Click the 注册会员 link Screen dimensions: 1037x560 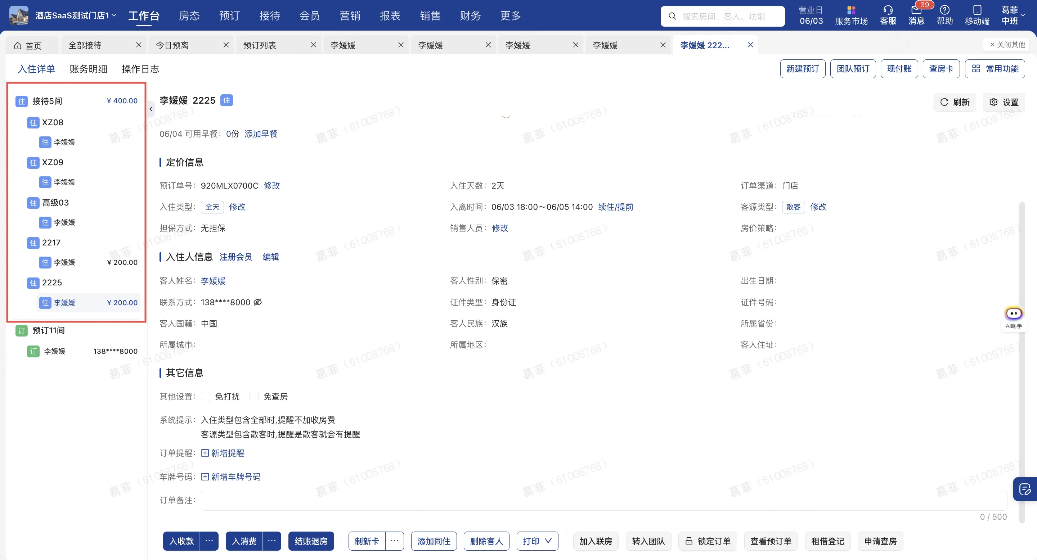pyautogui.click(x=235, y=257)
